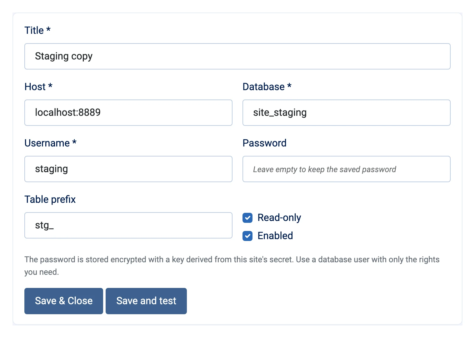Click the Save and test button
Image resolution: width=475 pixels, height=338 pixels.
146,301
